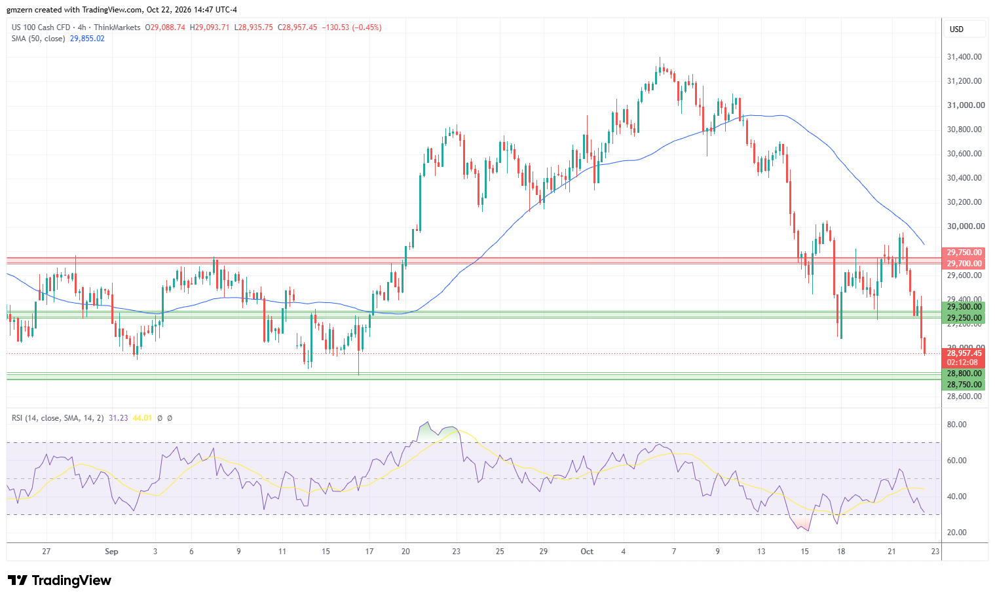Click the 80.00 level on the RSI axis

click(957, 425)
